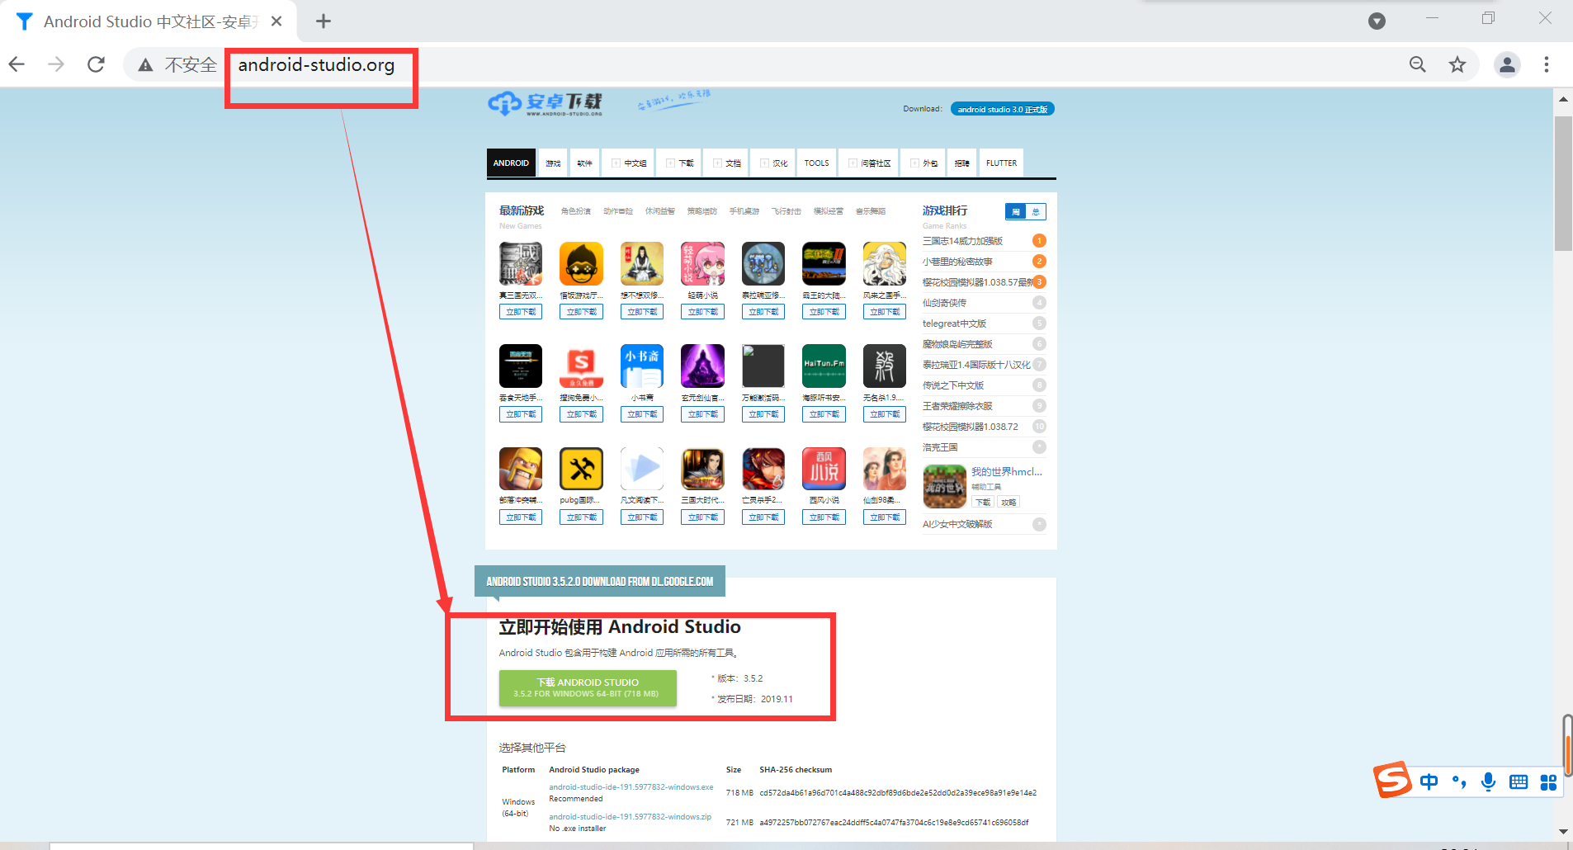Open the TOOLS nav tab
1573x850 pixels.
click(x=817, y=163)
